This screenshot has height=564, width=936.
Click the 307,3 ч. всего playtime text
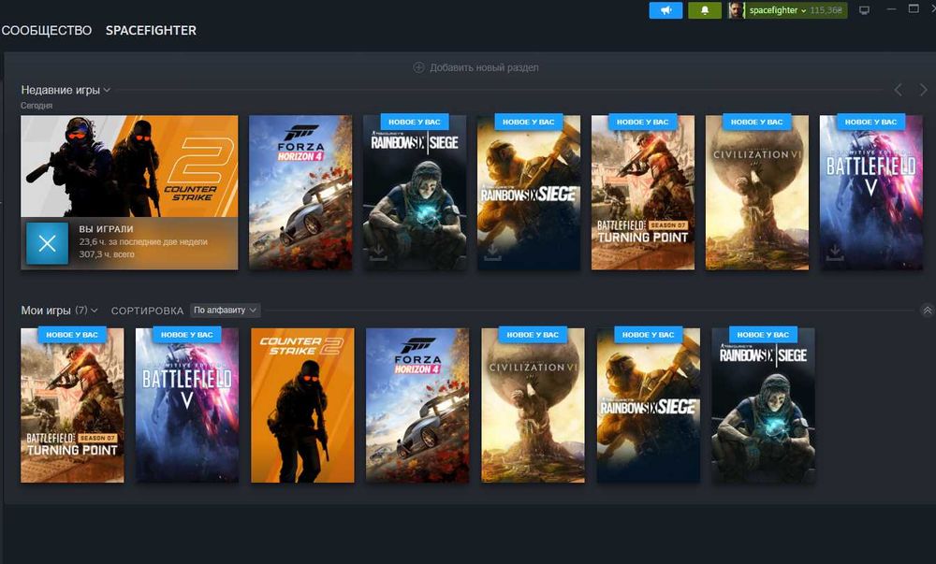pyautogui.click(x=107, y=254)
